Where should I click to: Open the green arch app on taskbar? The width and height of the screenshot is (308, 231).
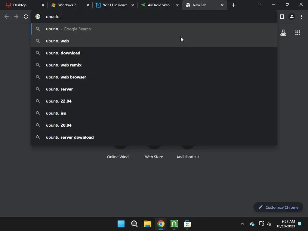[174, 224]
